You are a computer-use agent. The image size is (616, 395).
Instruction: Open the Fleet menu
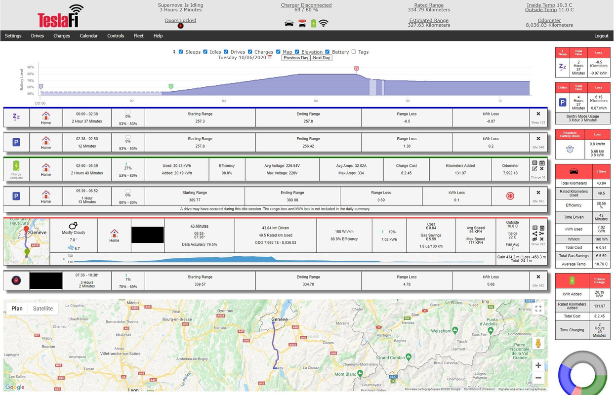(139, 36)
